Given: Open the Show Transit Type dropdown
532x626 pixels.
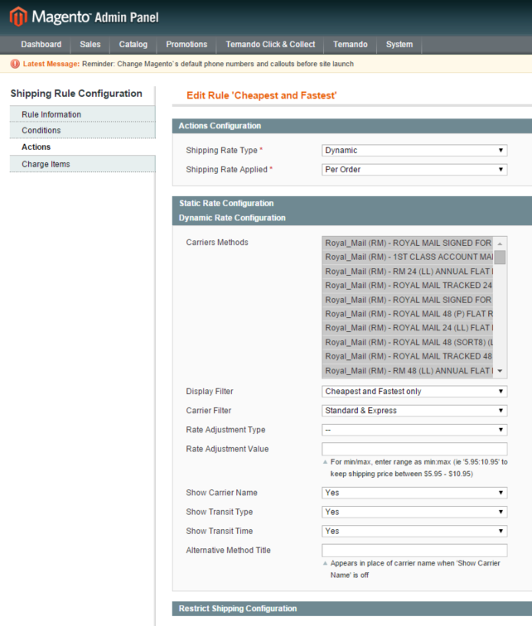Looking at the screenshot, I should 414,512.
